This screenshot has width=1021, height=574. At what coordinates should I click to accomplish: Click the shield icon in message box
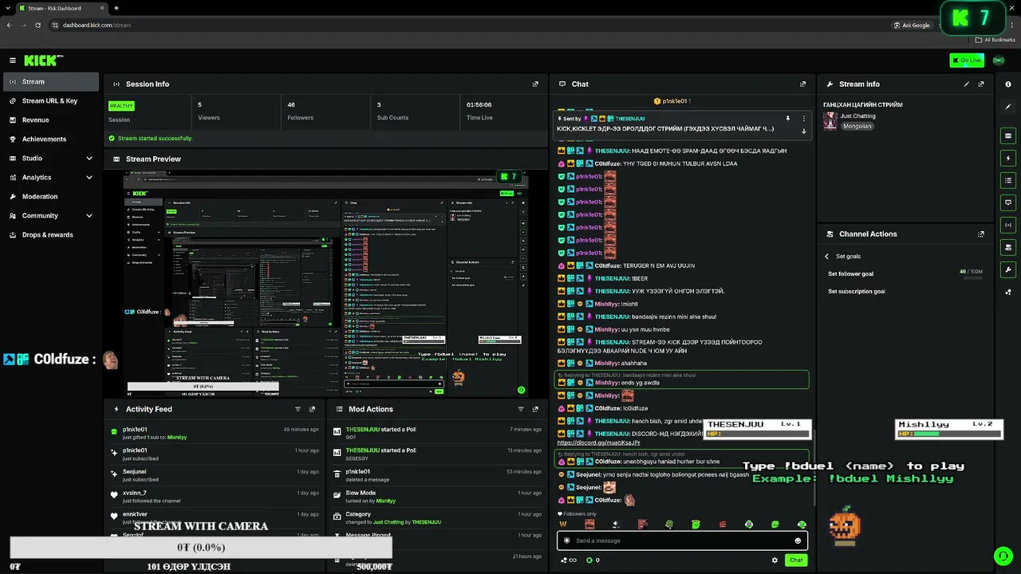coord(567,541)
